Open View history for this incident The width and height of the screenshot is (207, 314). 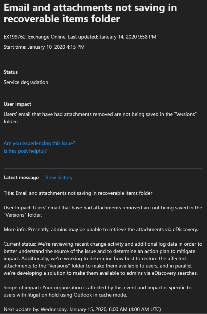click(x=59, y=178)
